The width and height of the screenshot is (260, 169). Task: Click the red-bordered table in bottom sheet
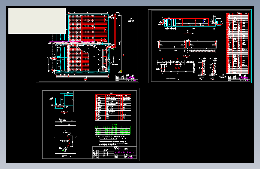pyautogui.click(x=113, y=107)
